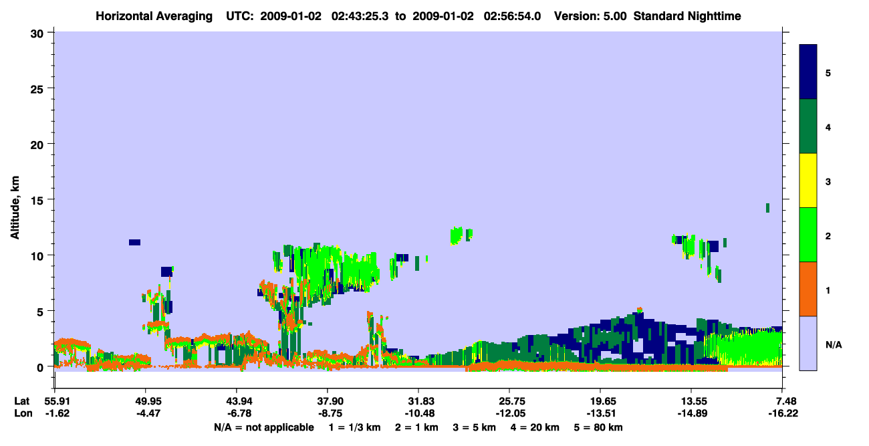Click the altitude tick label '15'

pyautogui.click(x=38, y=199)
